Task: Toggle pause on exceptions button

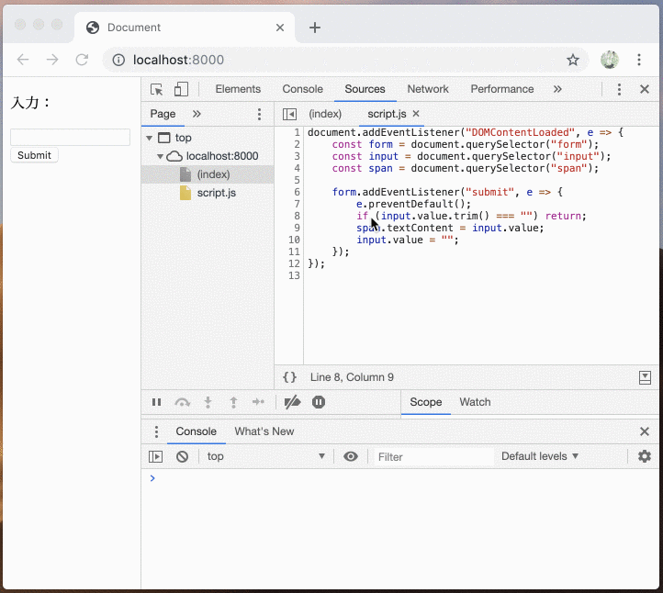Action: pos(319,402)
